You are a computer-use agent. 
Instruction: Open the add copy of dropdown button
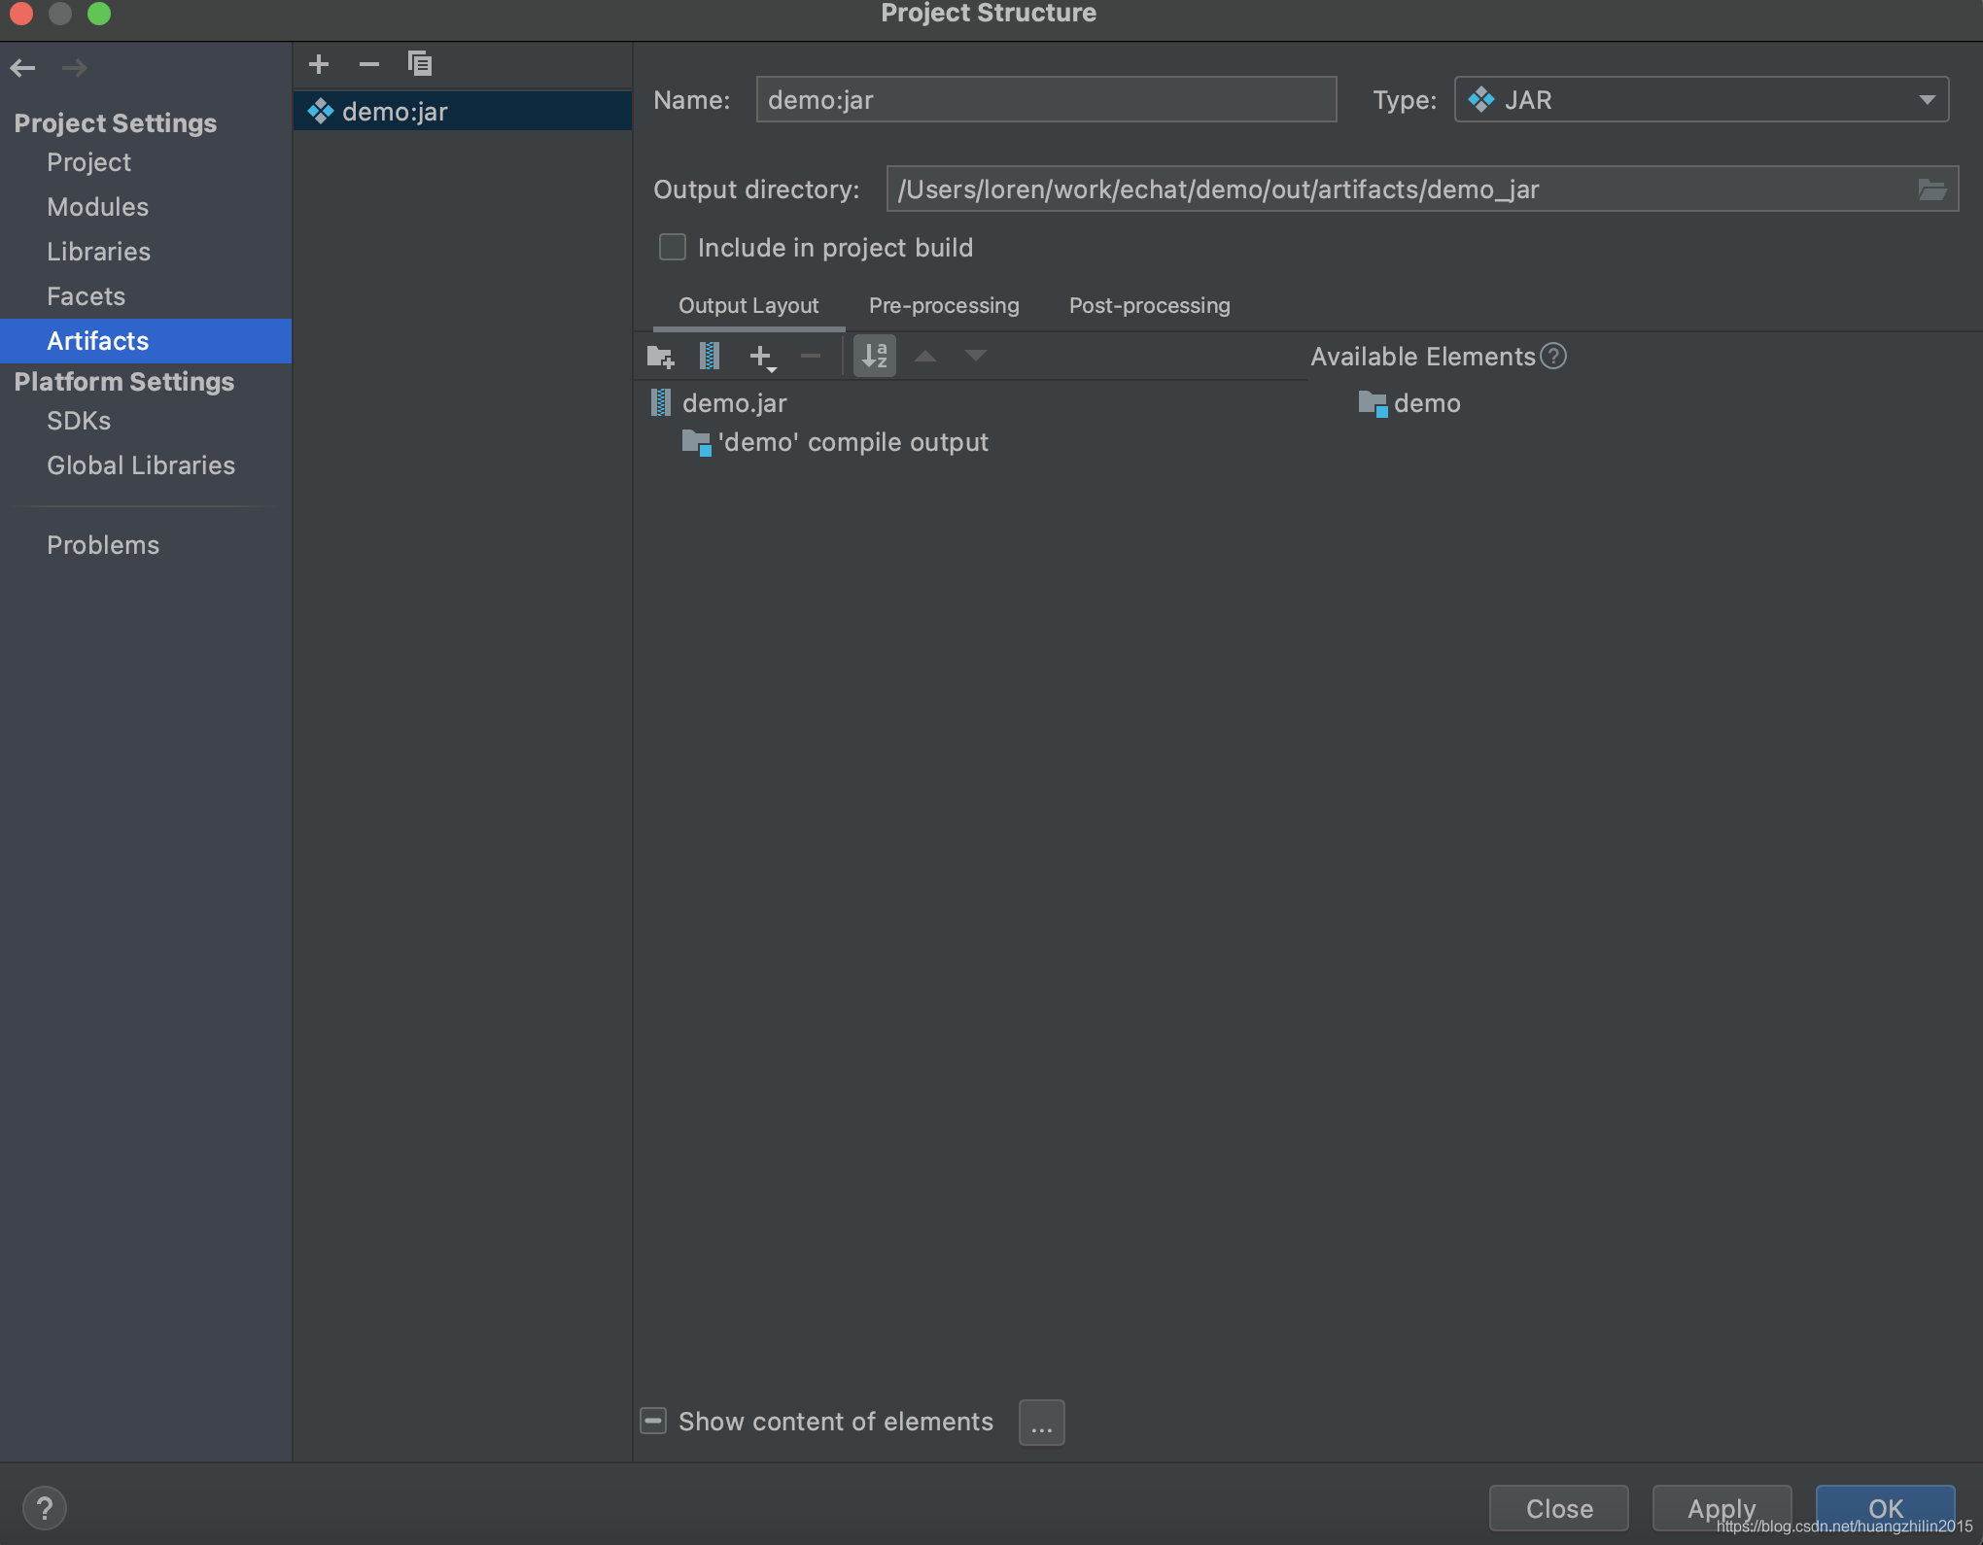(x=763, y=358)
